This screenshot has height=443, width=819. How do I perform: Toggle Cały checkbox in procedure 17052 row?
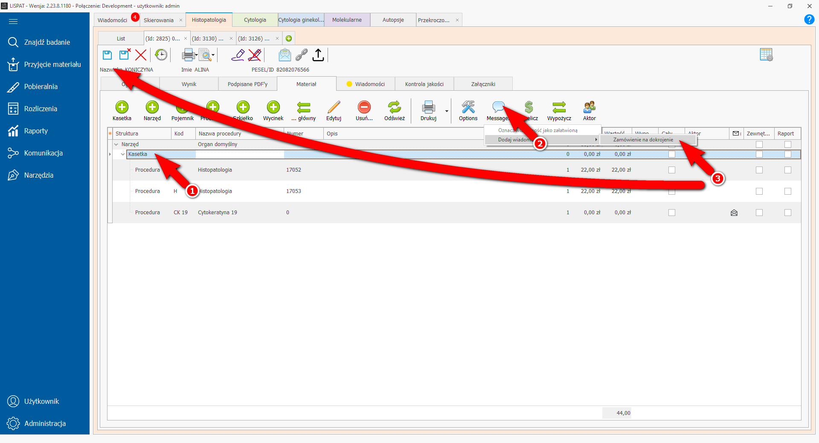[672, 170]
